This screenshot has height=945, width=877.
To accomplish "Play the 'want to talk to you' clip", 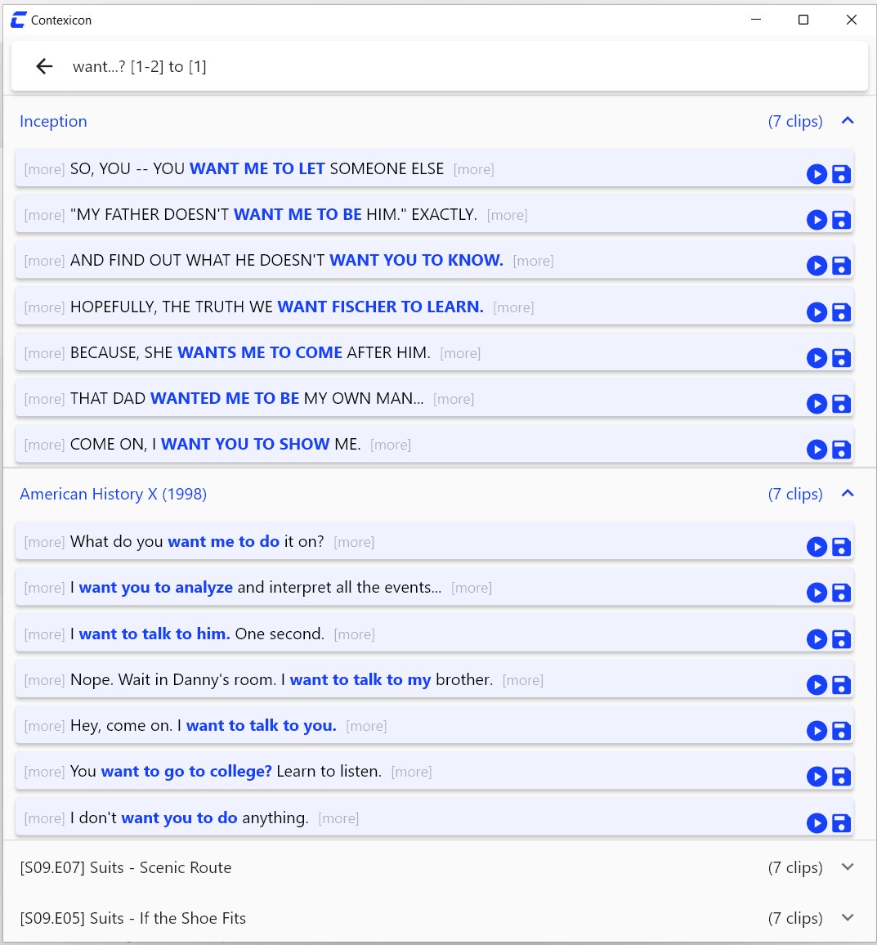I will pyautogui.click(x=817, y=731).
